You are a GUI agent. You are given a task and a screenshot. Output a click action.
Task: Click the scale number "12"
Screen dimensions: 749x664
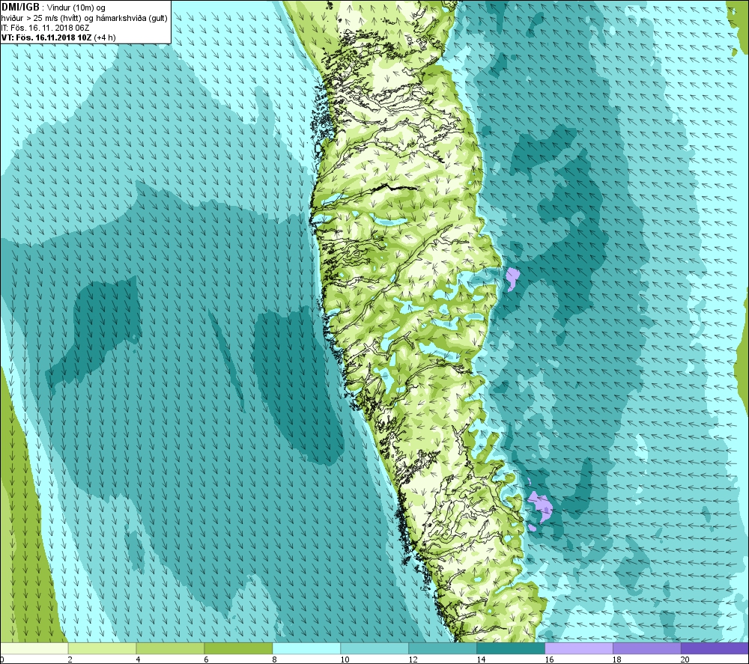(x=413, y=660)
